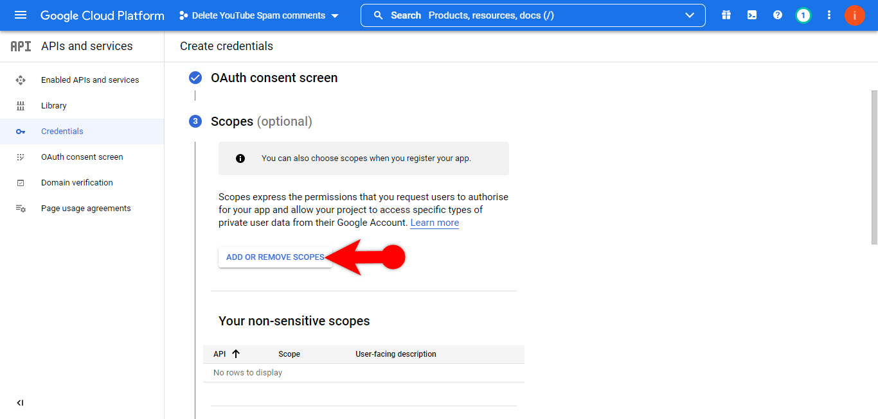The height and width of the screenshot is (419, 878).
Task: Click the Enabled APIs and services icon
Action: [21, 80]
